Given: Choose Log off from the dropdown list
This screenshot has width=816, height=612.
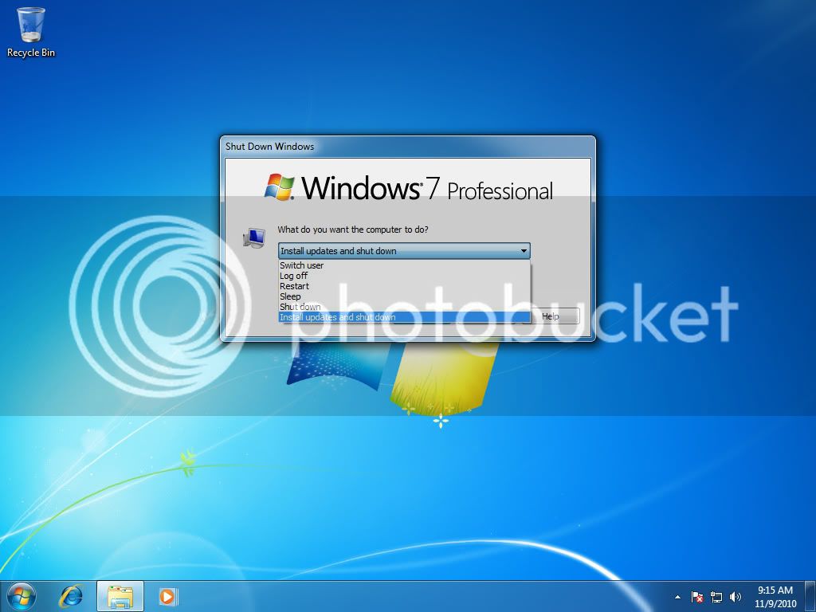Looking at the screenshot, I should (293, 275).
